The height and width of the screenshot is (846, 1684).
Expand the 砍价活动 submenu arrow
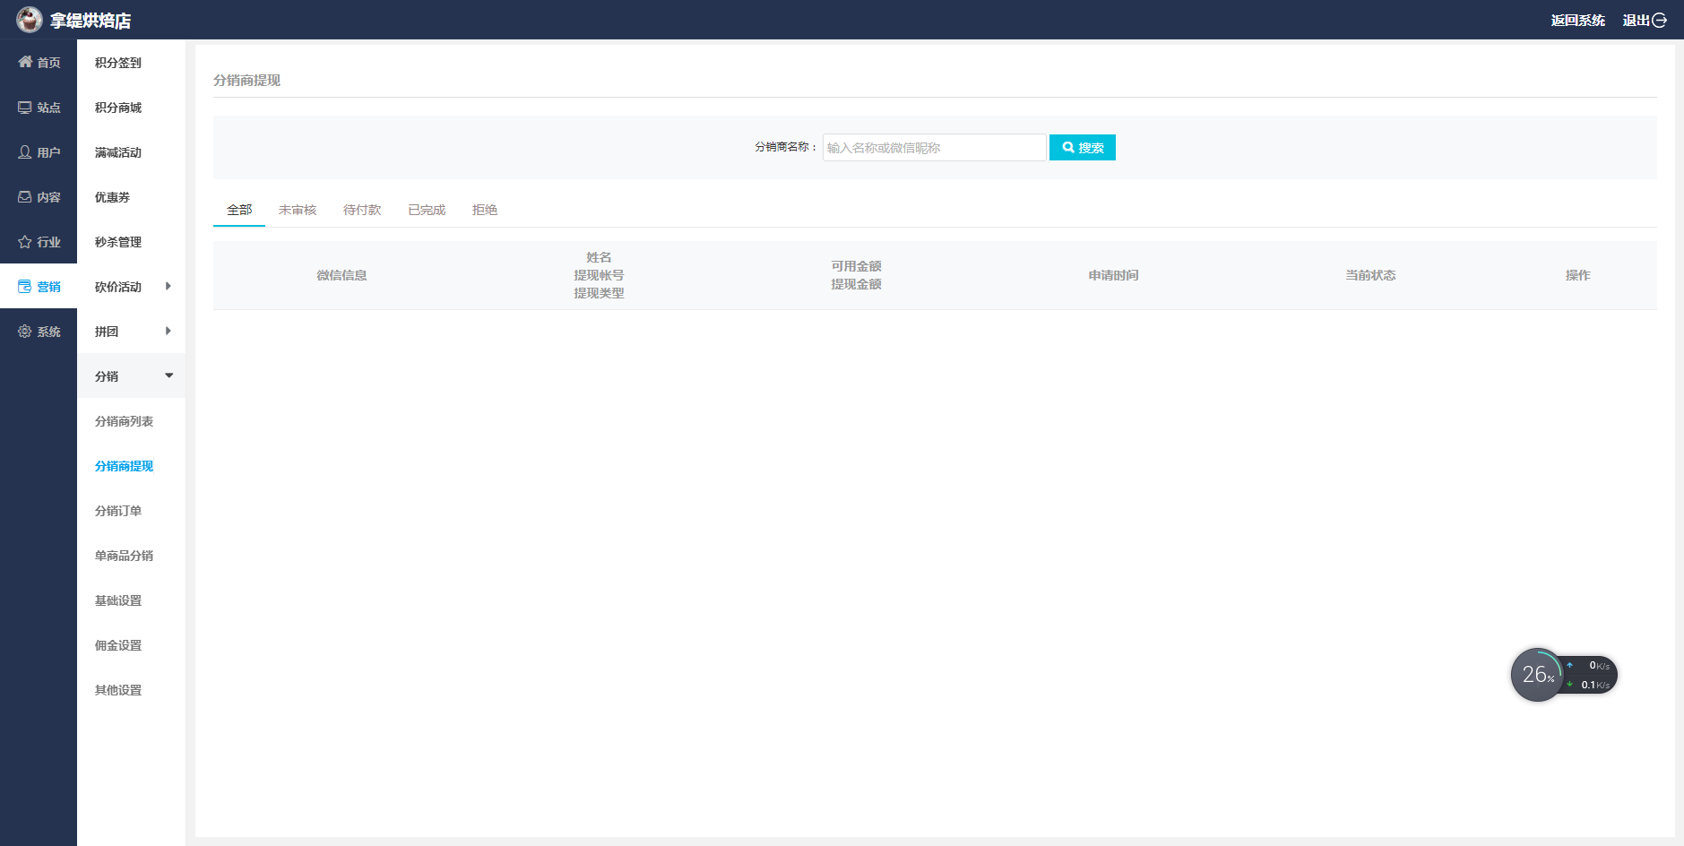click(x=168, y=287)
